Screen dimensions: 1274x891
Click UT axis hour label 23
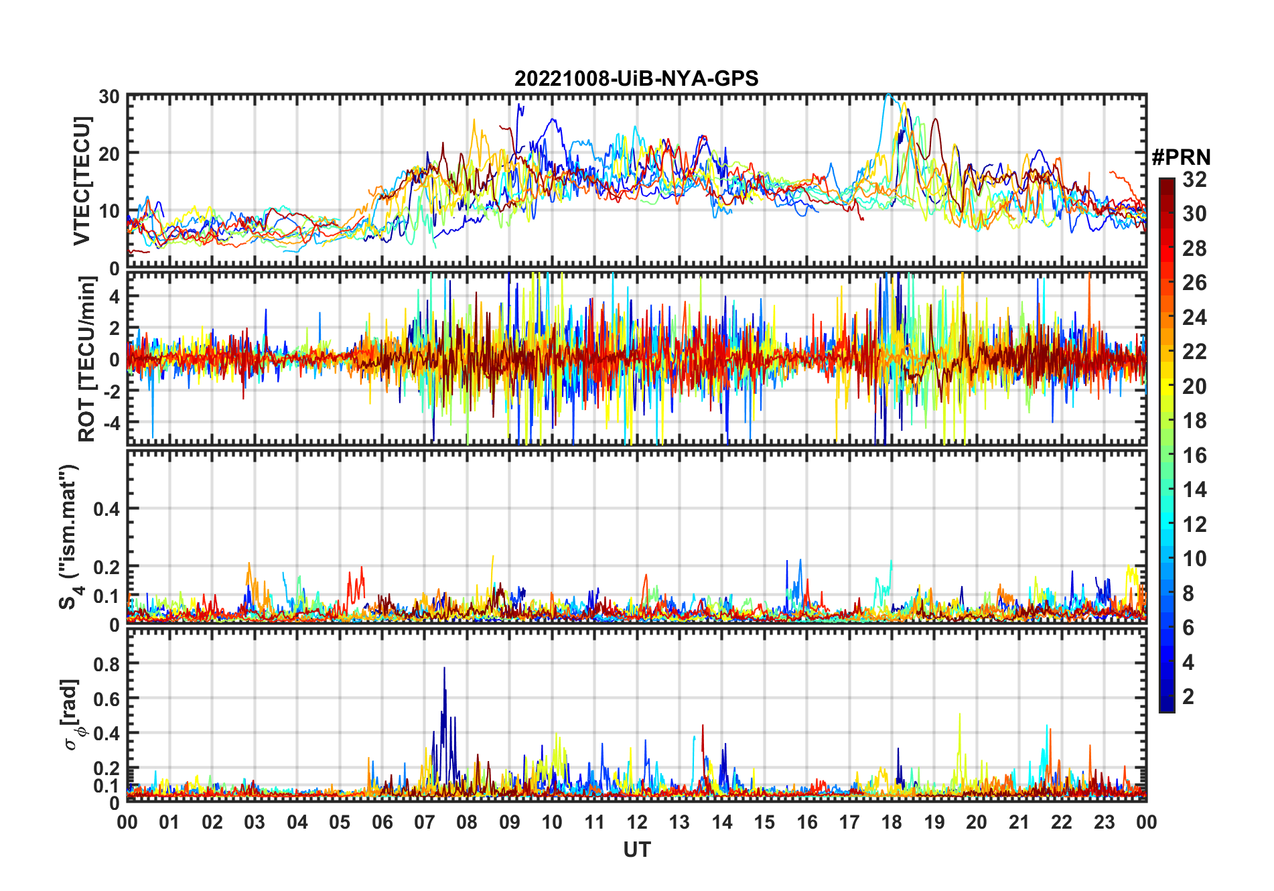1105,822
